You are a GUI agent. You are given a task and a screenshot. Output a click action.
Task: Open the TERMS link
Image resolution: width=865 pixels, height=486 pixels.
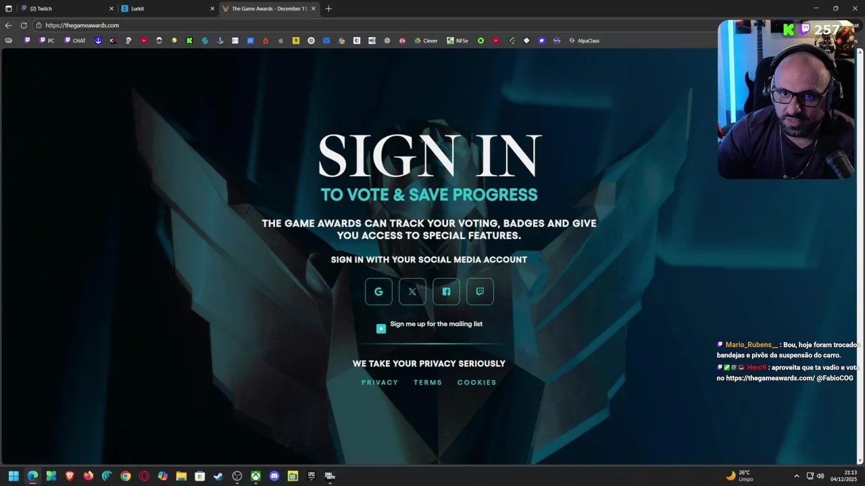click(428, 382)
